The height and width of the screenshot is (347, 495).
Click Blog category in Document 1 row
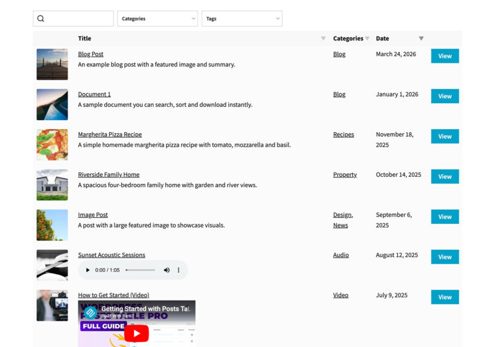tap(339, 94)
